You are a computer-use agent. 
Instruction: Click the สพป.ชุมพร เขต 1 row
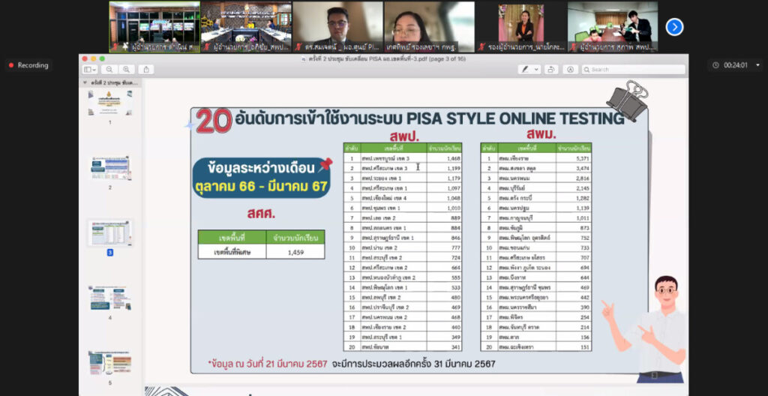(x=403, y=208)
